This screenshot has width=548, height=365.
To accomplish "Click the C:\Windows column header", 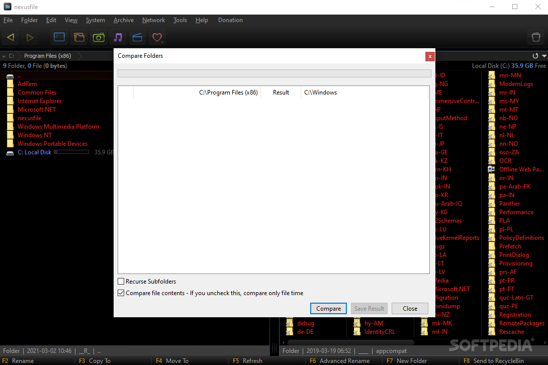I will click(364, 93).
